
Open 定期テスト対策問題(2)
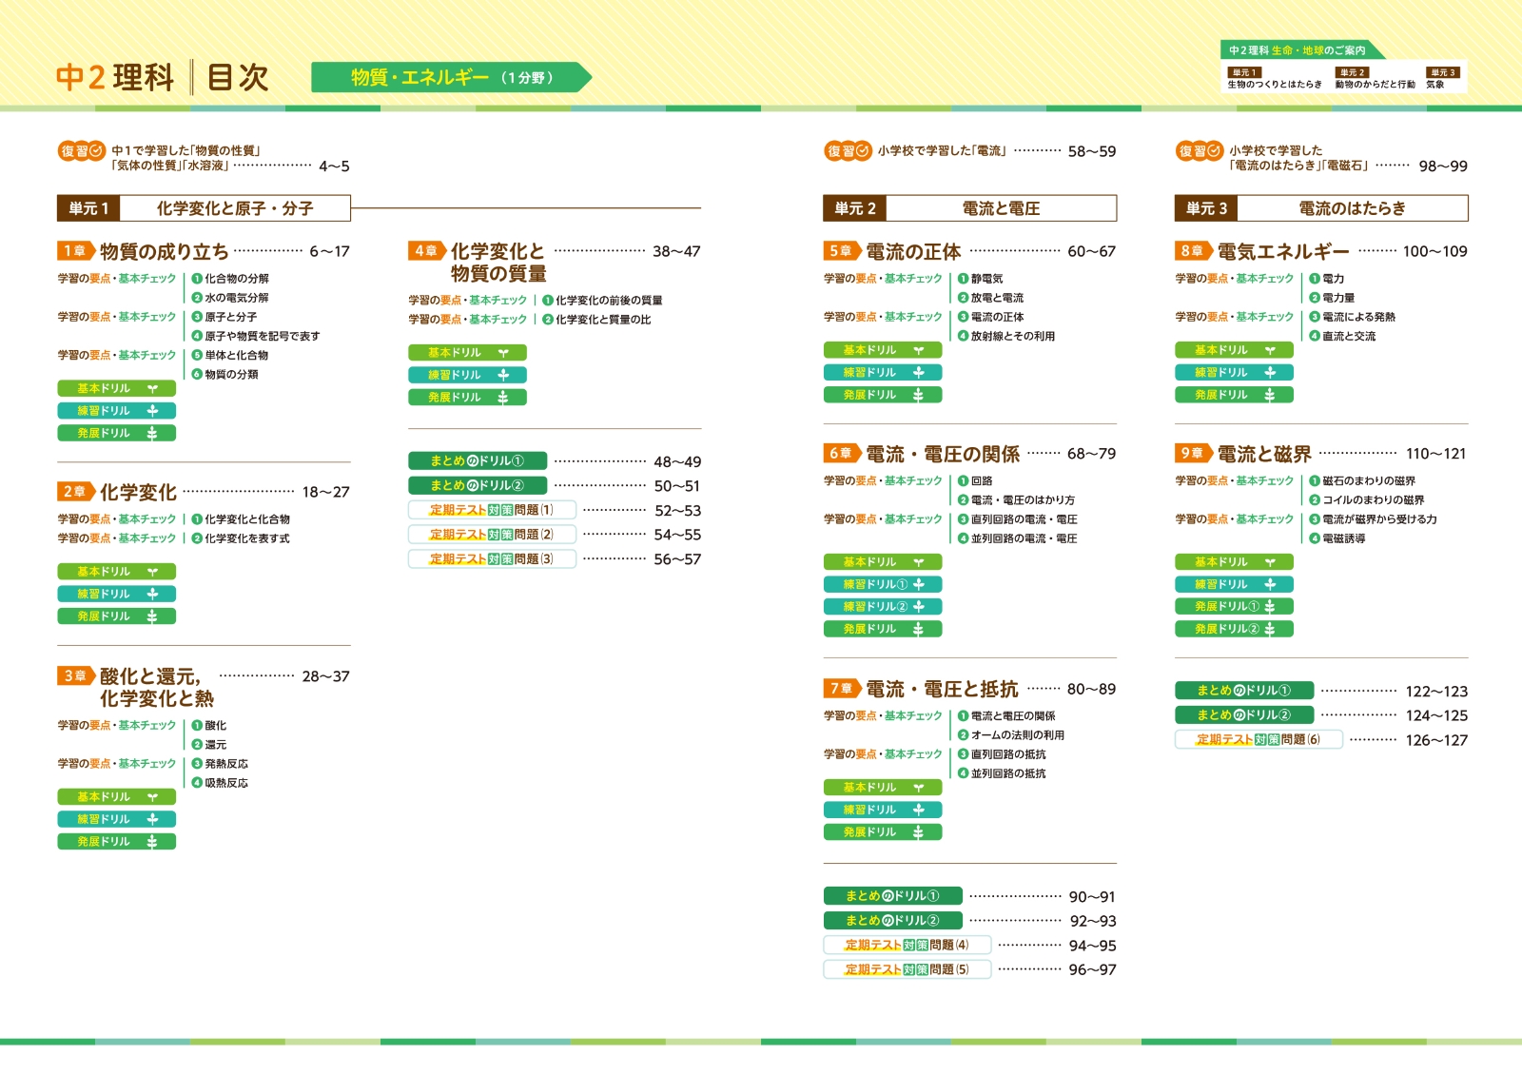click(x=492, y=535)
